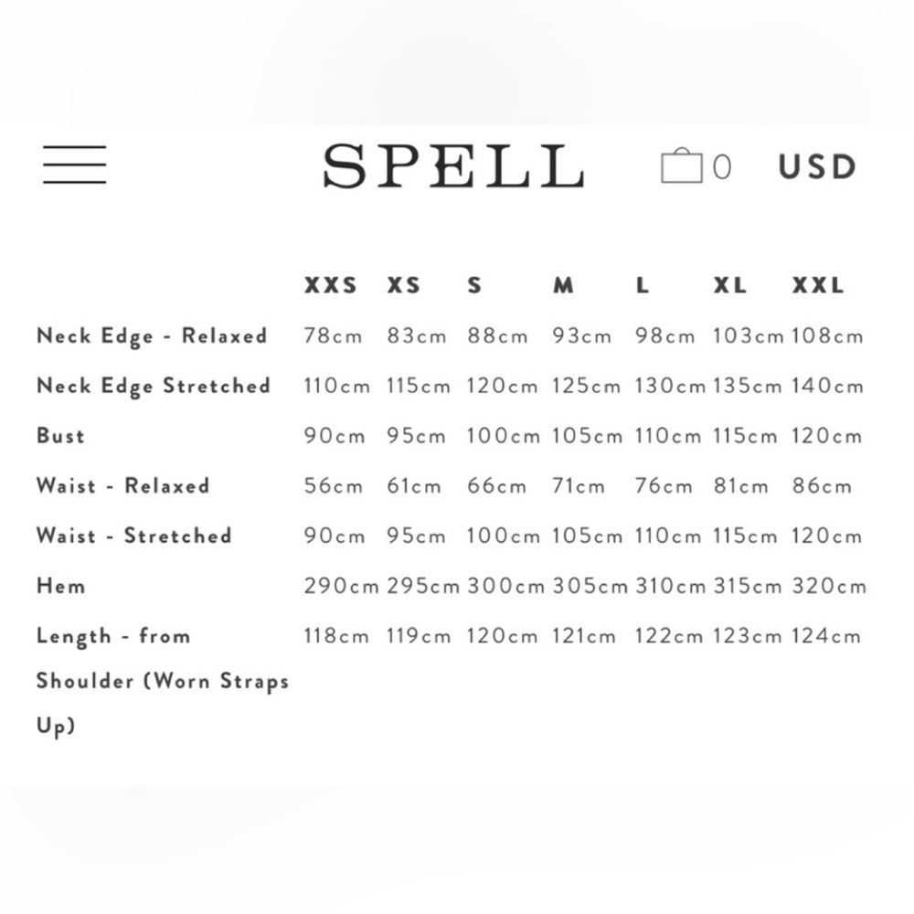
Task: Click the Waist - Stretched row label
Action: [134, 536]
